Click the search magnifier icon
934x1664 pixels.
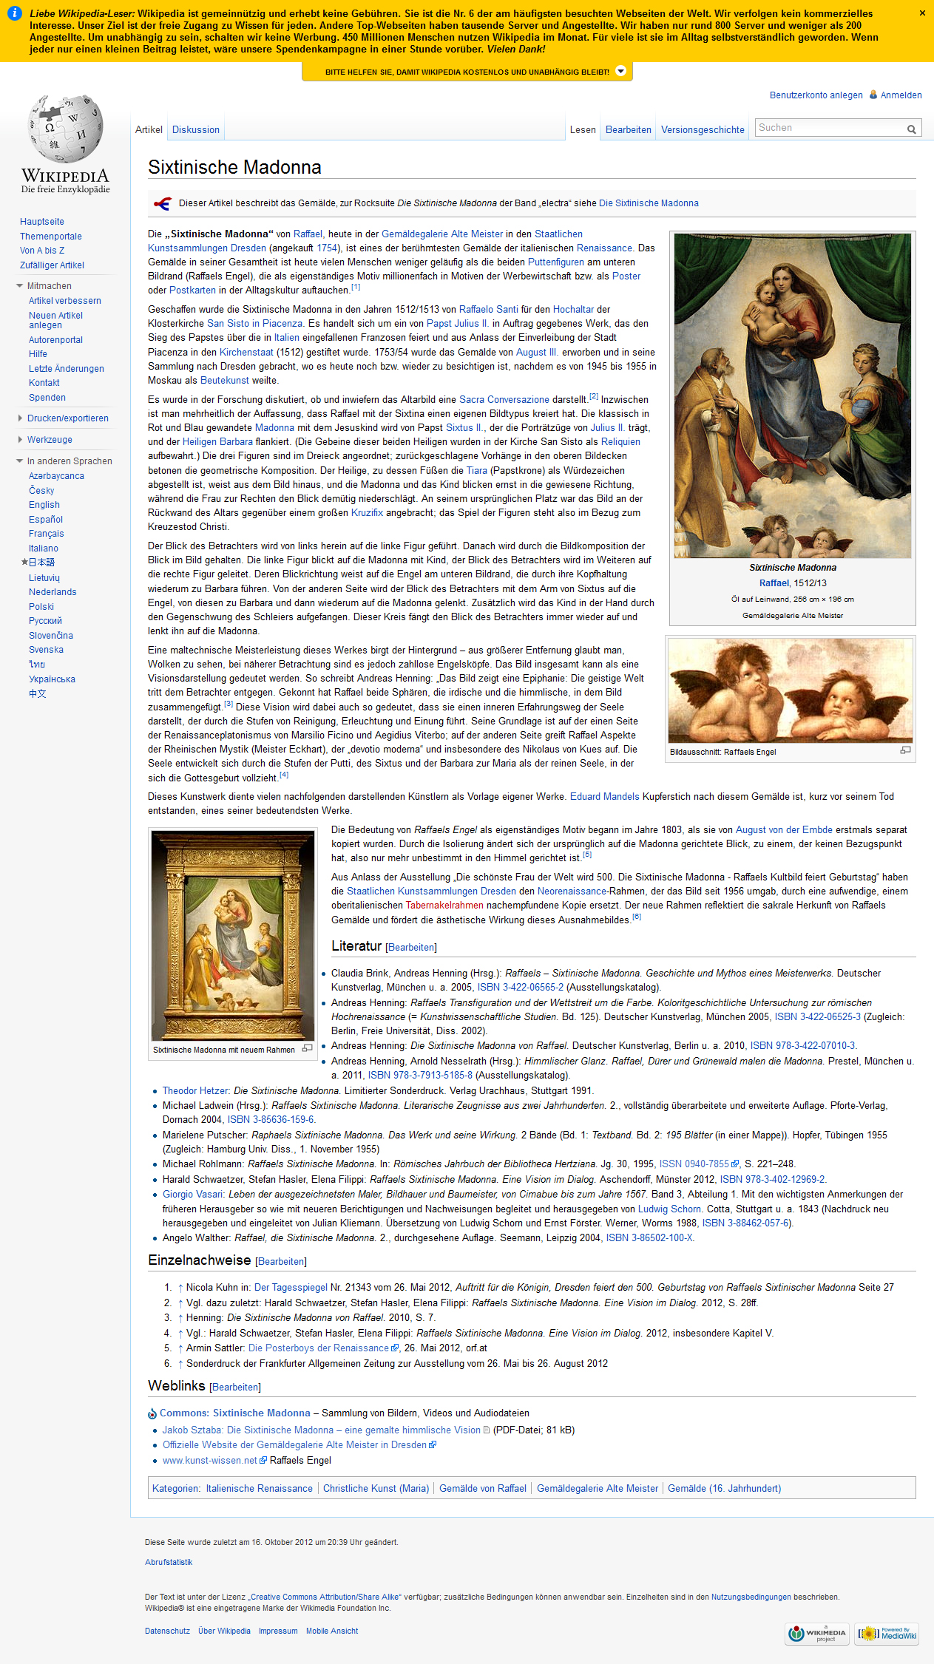(x=912, y=129)
